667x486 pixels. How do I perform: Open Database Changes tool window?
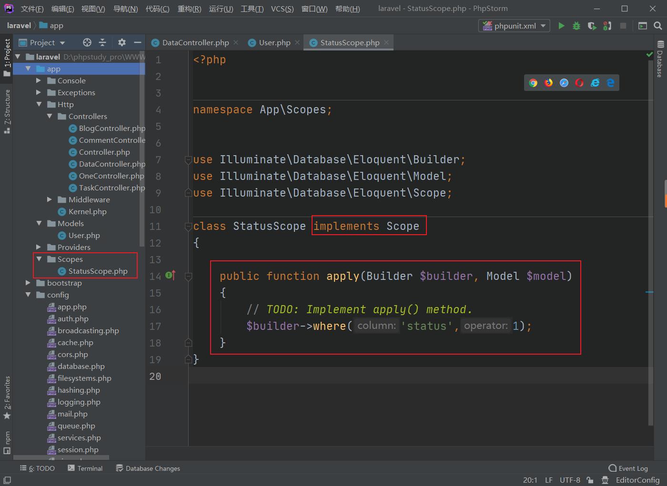pos(148,468)
